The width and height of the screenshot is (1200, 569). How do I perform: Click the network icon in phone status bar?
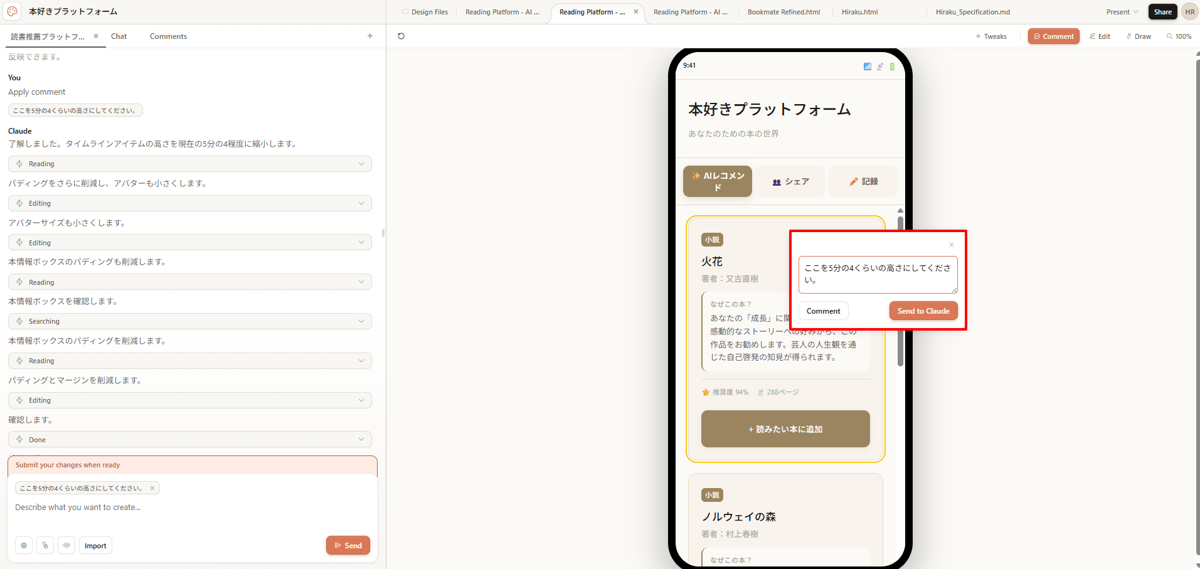(880, 66)
